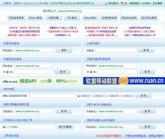Open 【大陆直连】香港新世界服务器 ad link
This screenshot has width=165, height=139.
[x=25, y=32]
